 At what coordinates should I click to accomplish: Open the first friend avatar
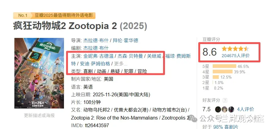tap(218, 109)
